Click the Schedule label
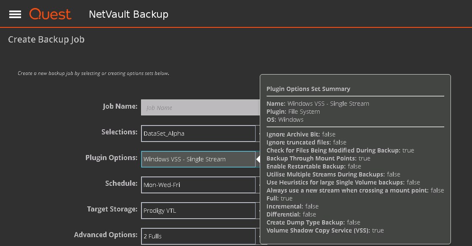The height and width of the screenshot is (246, 472). point(121,184)
